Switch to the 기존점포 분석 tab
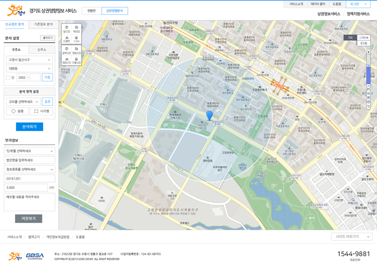This screenshot has width=377, height=270. pyautogui.click(x=44, y=24)
